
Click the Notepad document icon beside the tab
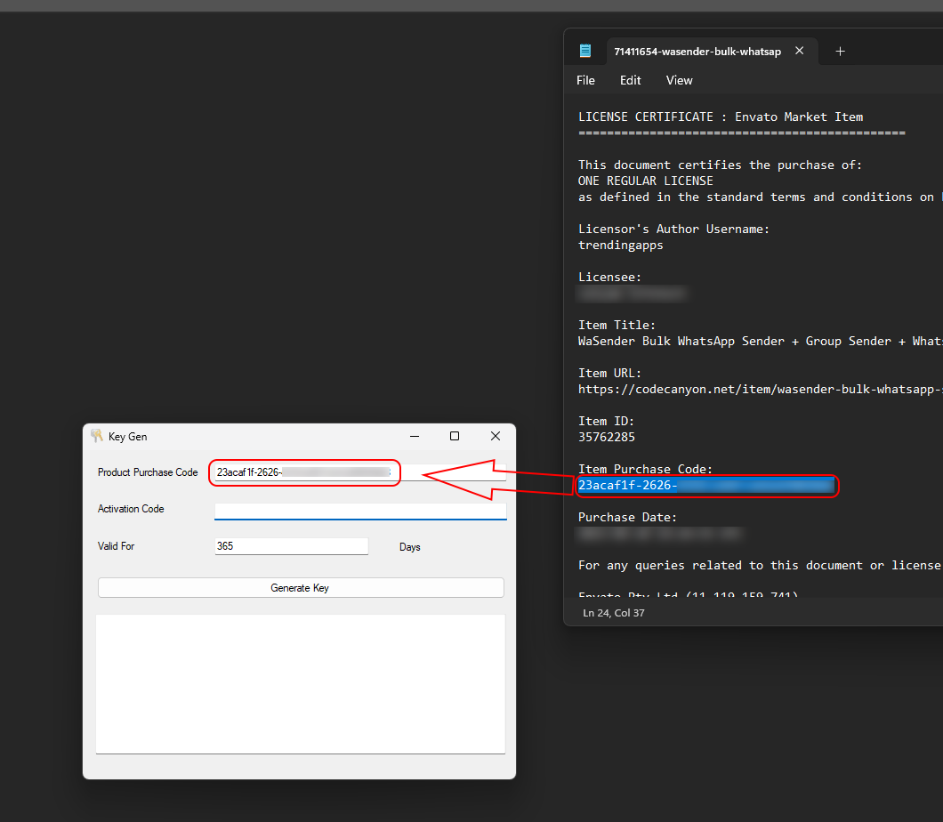pos(585,51)
